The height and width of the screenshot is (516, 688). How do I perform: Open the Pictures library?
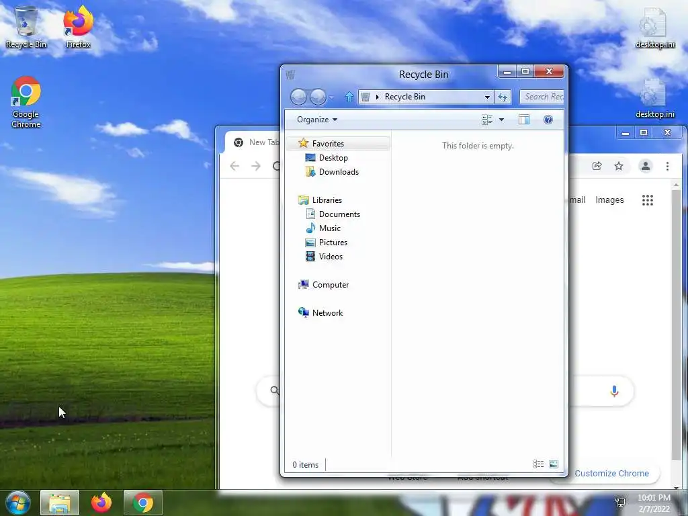333,242
